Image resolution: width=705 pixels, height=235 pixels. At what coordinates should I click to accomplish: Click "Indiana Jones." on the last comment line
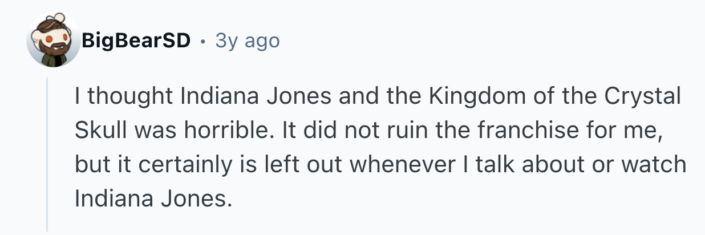pos(154,198)
